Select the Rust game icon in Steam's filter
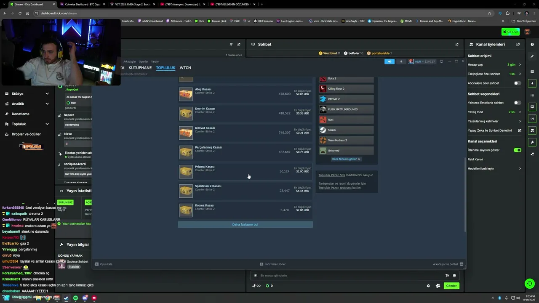The width and height of the screenshot is (539, 303). [x=323, y=120]
